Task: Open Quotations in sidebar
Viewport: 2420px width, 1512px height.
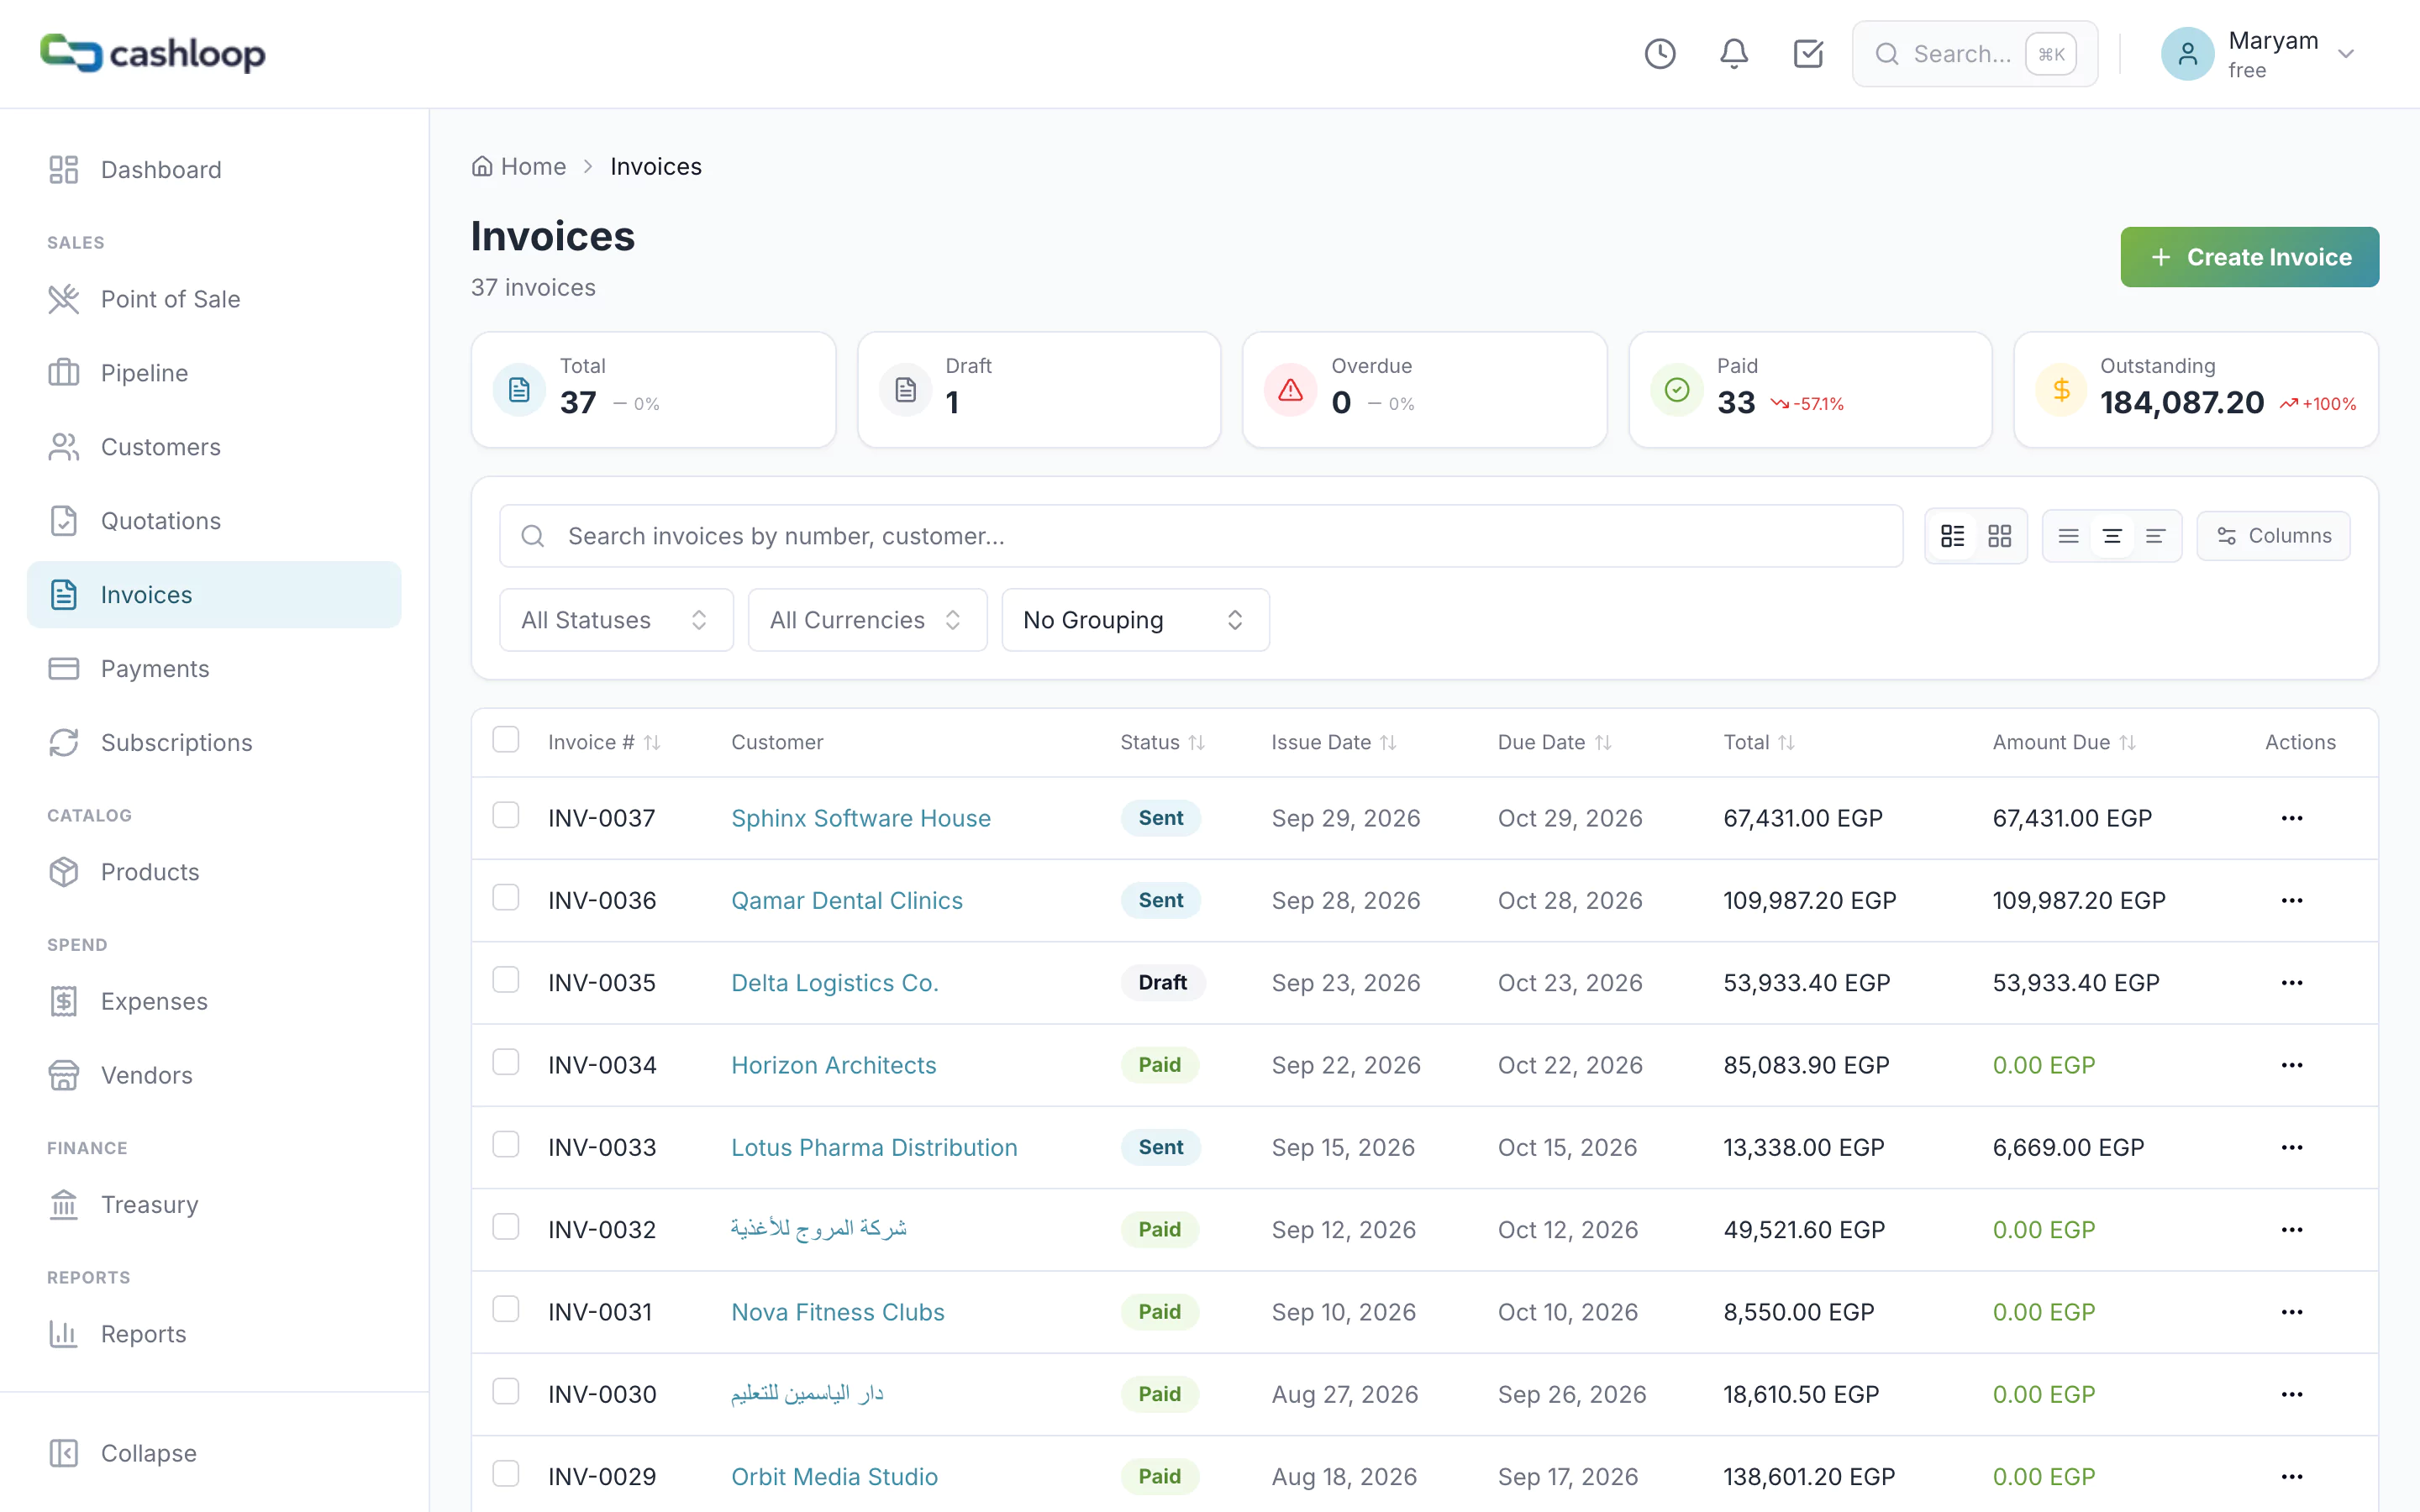Action: tap(214, 521)
